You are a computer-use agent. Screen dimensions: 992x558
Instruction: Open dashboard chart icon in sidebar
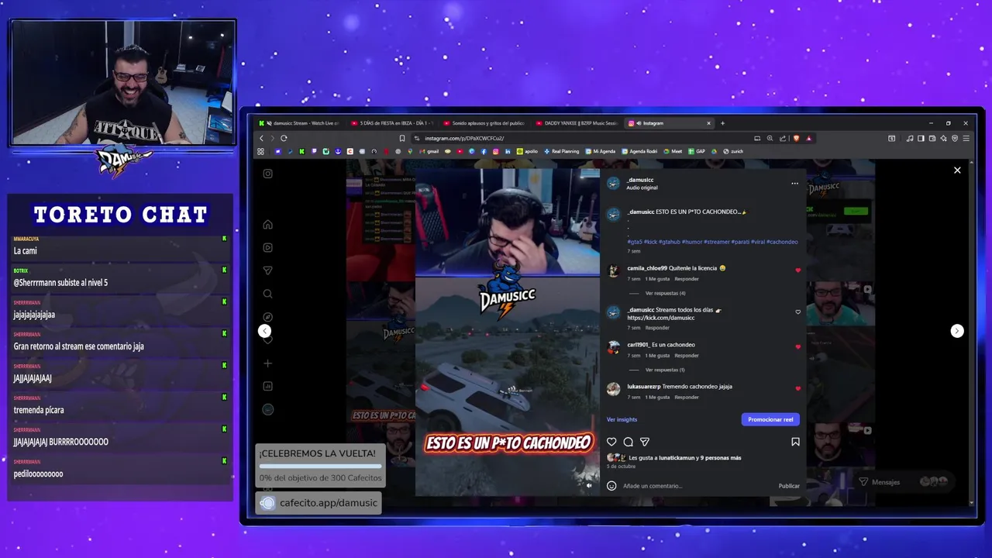click(267, 386)
